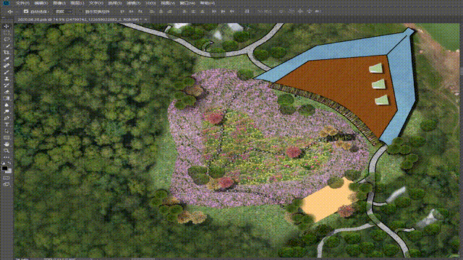
Task: Click the 3D scale camera icon
Action: 318,12
